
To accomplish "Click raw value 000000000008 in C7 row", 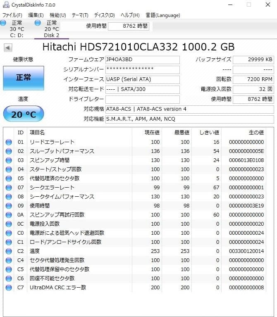I will tap(246, 288).
